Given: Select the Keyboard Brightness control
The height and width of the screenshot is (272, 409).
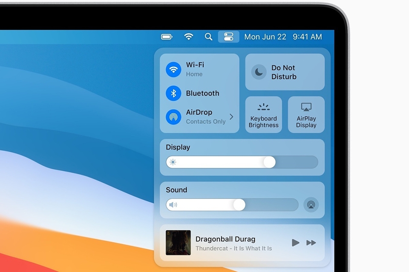Looking at the screenshot, I should pyautogui.click(x=263, y=115).
